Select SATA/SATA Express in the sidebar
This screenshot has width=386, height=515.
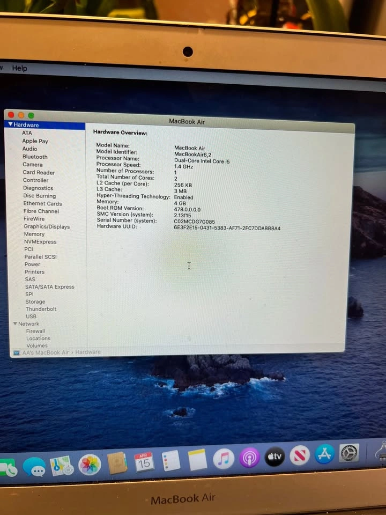[49, 286]
